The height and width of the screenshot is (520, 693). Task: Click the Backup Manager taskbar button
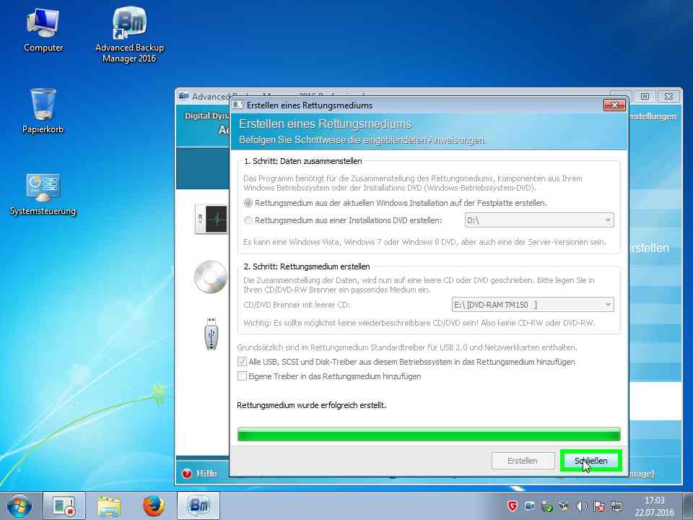[x=199, y=506]
